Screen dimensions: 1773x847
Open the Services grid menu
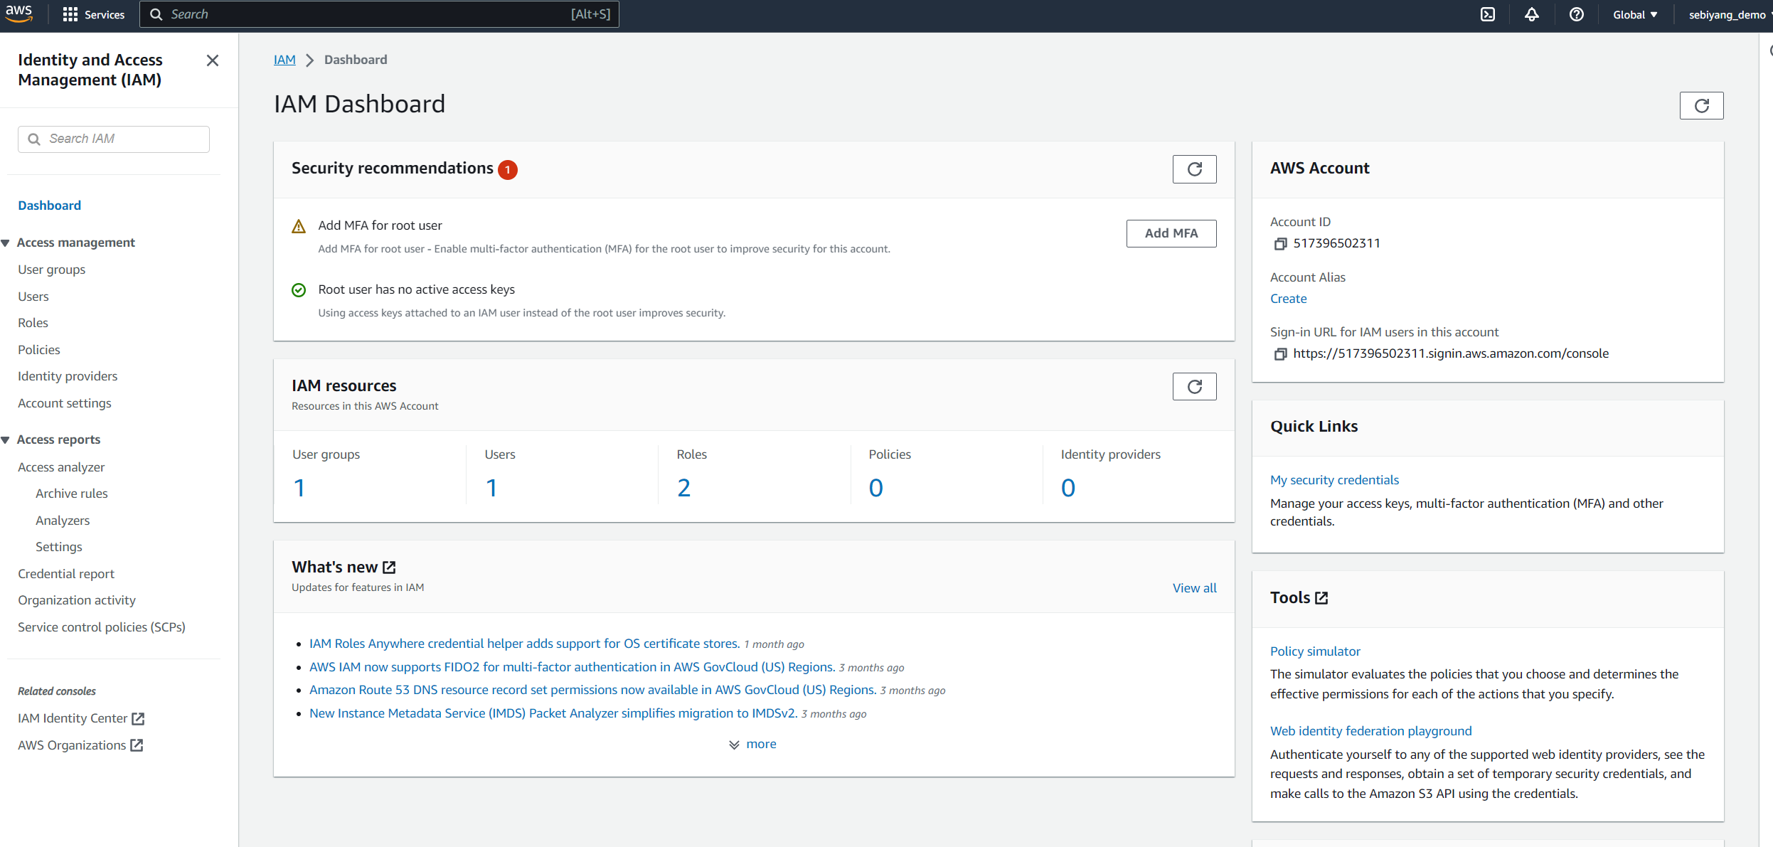(93, 14)
